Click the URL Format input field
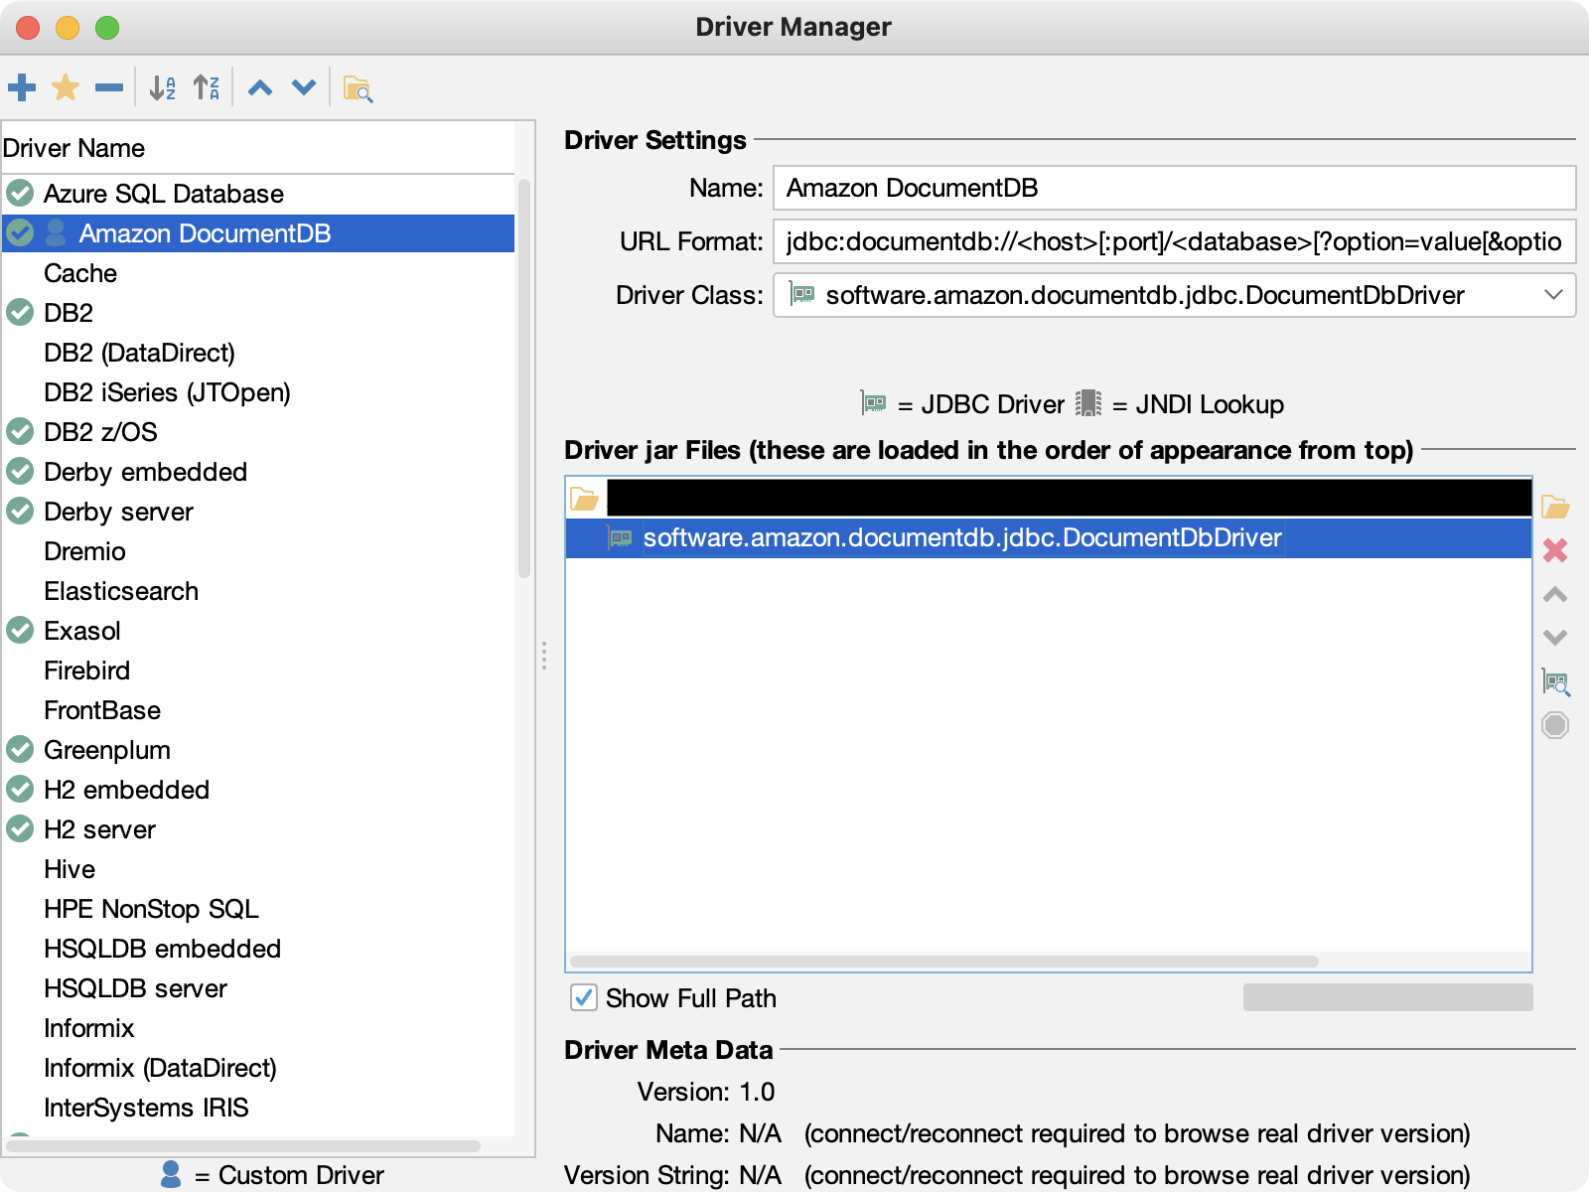Screen dimensions: 1589x1192 pyautogui.click(x=1174, y=241)
